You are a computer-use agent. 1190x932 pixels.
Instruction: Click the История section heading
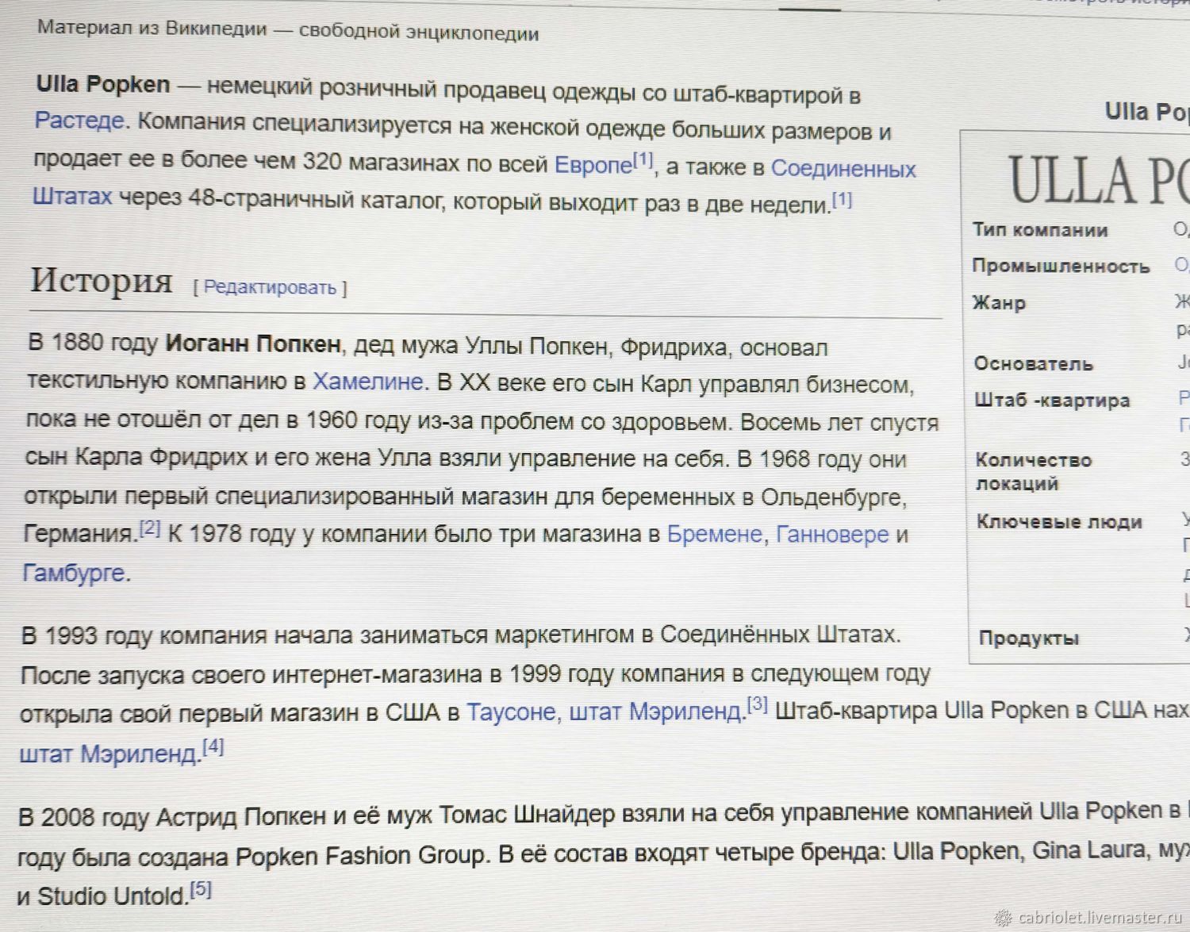point(101,280)
